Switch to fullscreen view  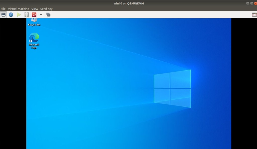click(x=254, y=15)
